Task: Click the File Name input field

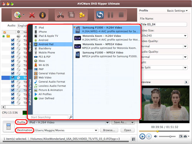Action: (x=164, y=24)
